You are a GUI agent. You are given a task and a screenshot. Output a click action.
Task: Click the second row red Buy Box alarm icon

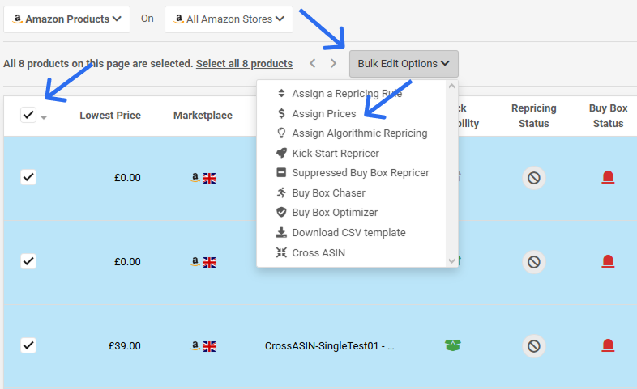[x=608, y=261]
